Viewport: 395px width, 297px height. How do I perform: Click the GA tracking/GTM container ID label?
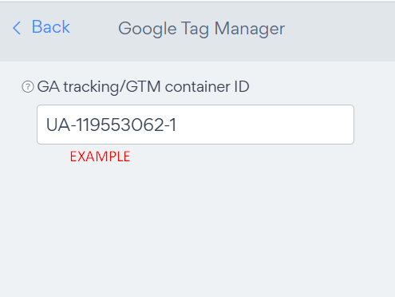[x=143, y=87]
